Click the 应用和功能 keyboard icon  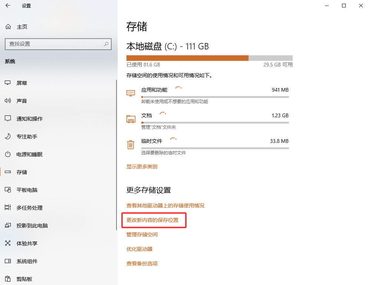coord(131,93)
